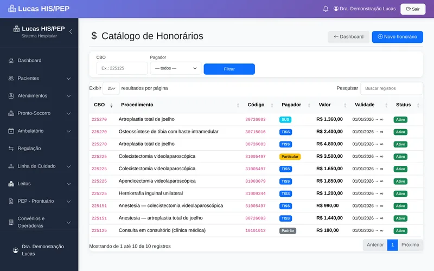The width and height of the screenshot is (434, 271).
Task: Focus the Buscar registros search field
Action: 391,88
